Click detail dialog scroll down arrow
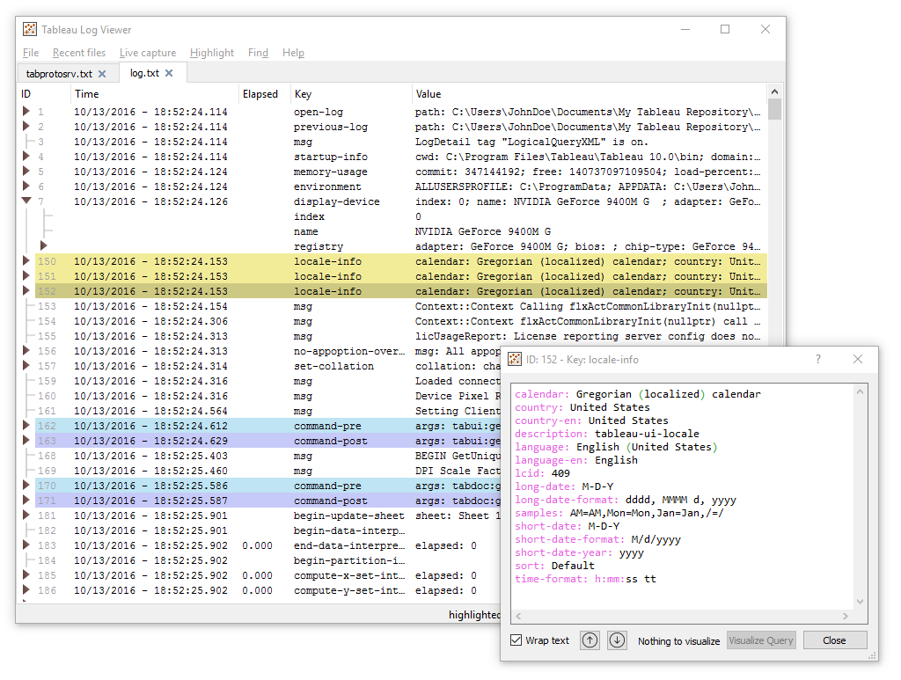The width and height of the screenshot is (901, 680). coord(860,602)
